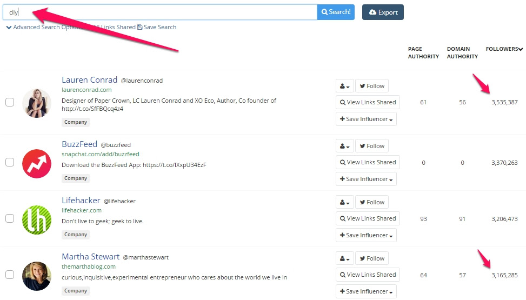Click the @laurenconrad handle

coord(142,81)
